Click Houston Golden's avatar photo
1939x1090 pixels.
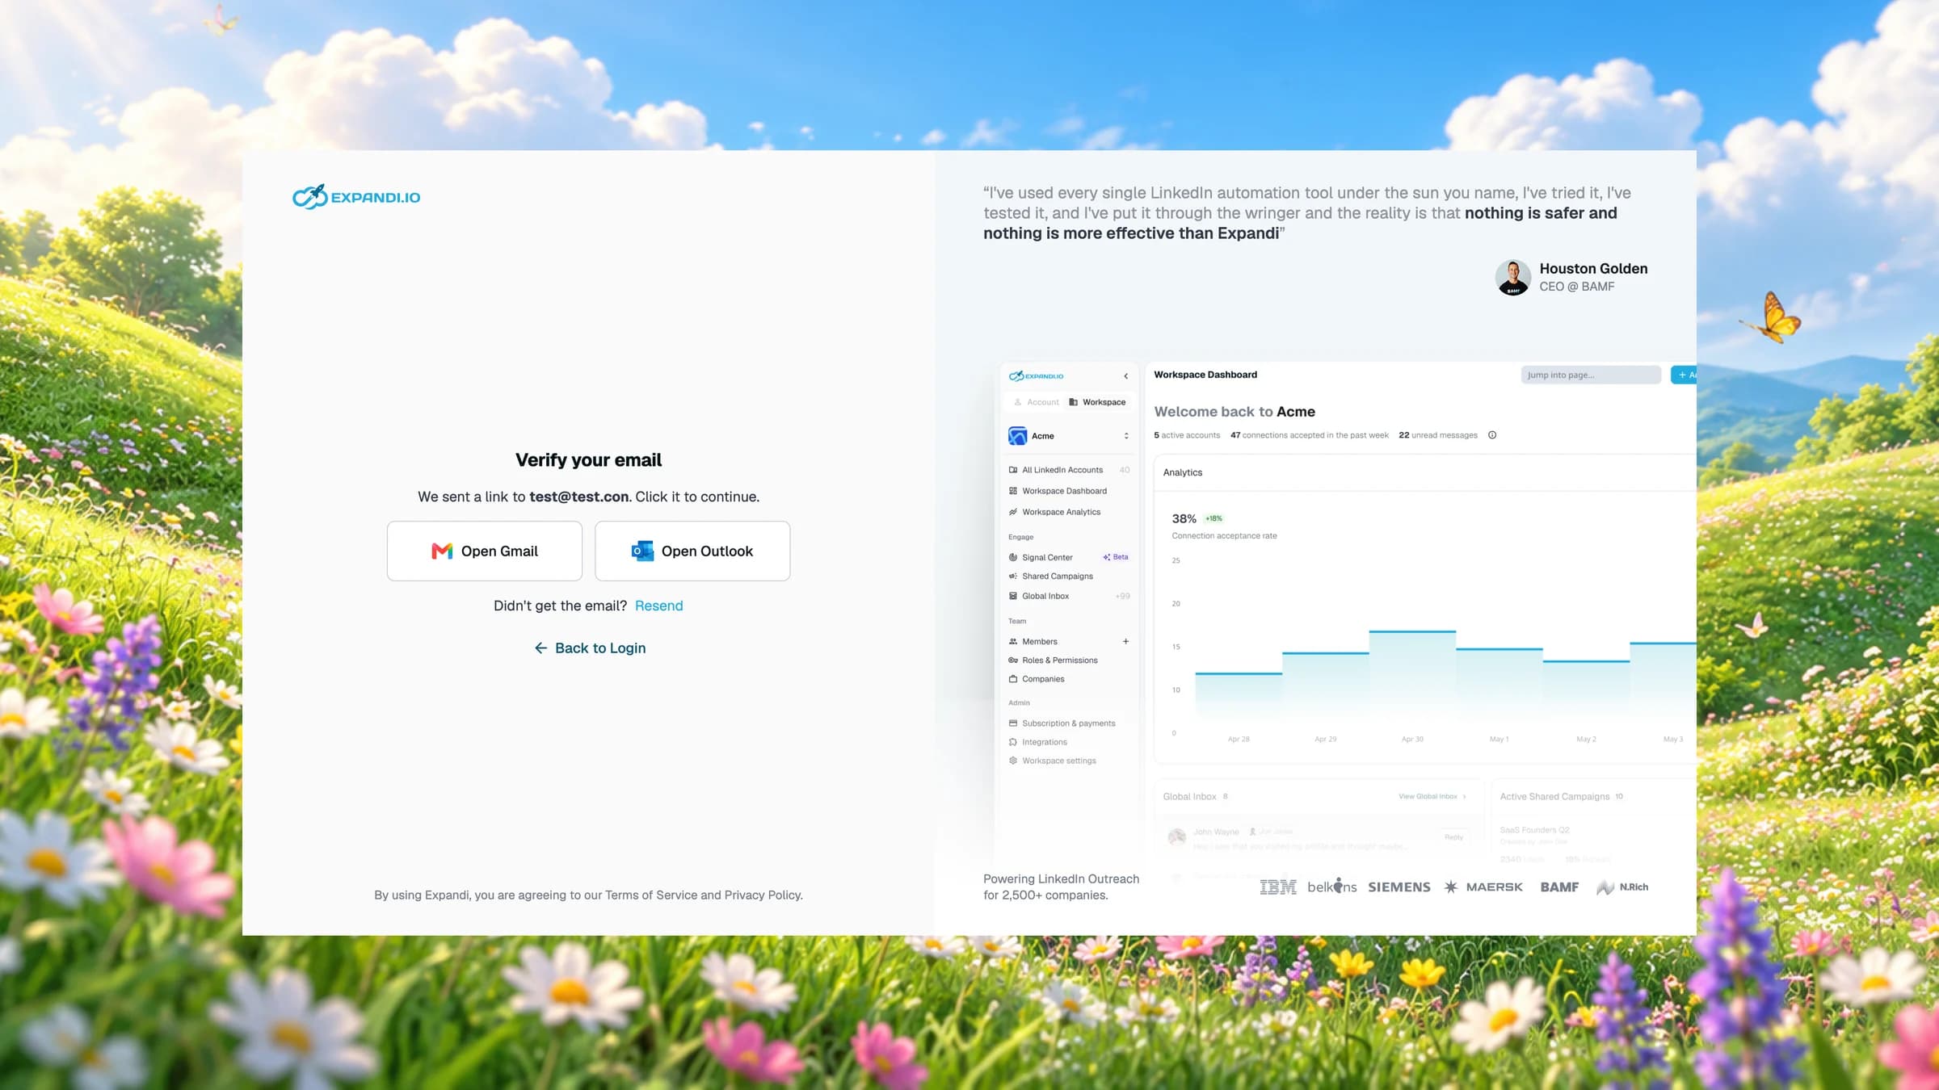click(x=1512, y=278)
